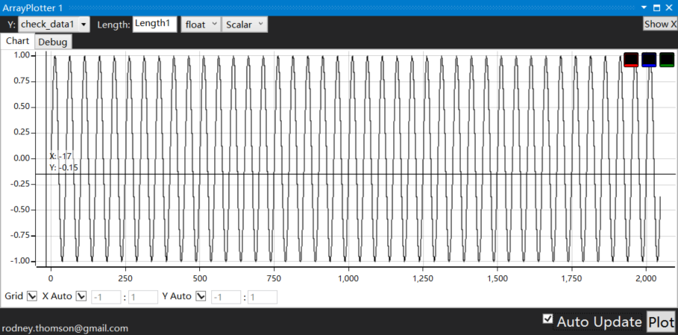This screenshot has height=335, width=678.
Task: Click the Y axis maximum value field
Action: (x=263, y=297)
